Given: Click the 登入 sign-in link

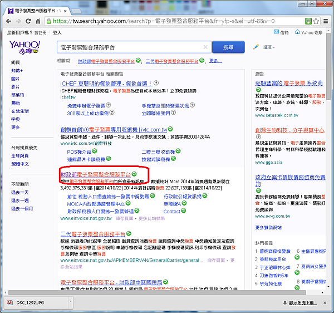Looking at the screenshot, I should [57, 33].
